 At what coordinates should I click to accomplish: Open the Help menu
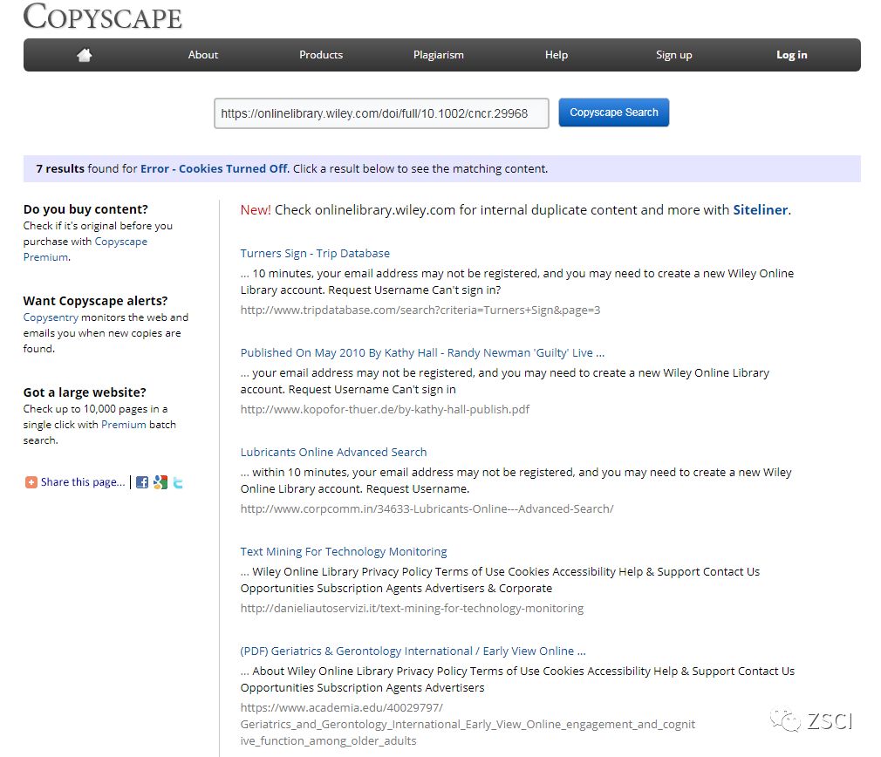point(557,55)
